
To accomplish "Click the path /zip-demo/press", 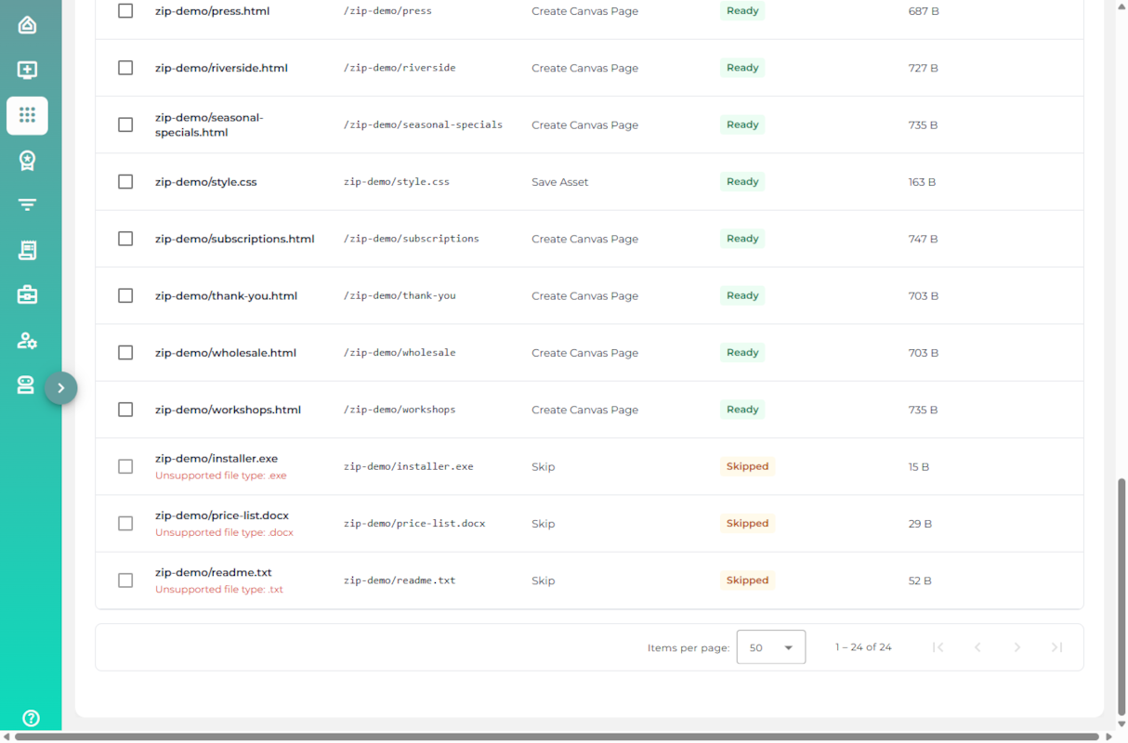I will [x=387, y=11].
